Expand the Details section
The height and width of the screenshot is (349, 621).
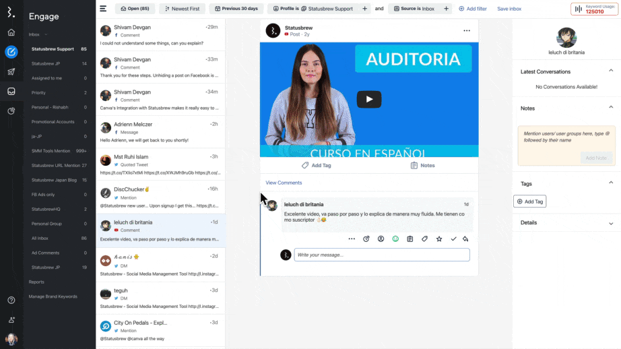point(611,223)
